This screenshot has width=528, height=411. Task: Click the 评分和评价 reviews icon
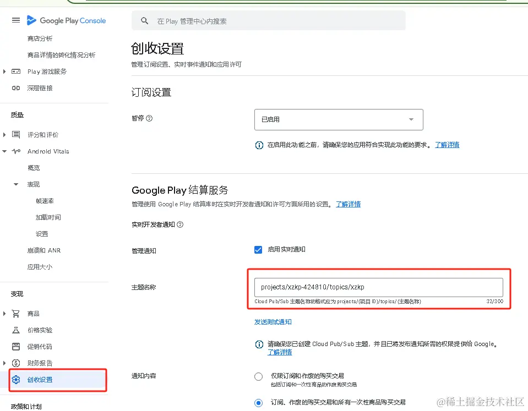[16, 135]
